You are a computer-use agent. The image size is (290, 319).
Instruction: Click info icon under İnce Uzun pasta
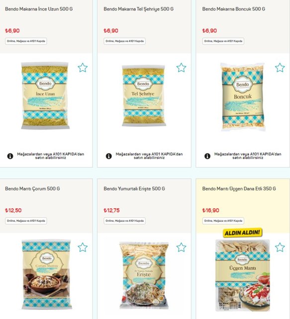pyautogui.click(x=10, y=156)
